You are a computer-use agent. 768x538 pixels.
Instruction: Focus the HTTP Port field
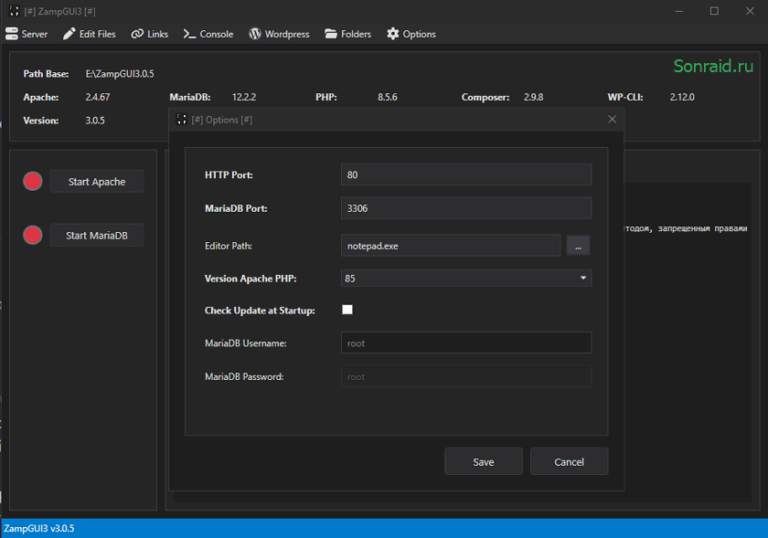[466, 174]
